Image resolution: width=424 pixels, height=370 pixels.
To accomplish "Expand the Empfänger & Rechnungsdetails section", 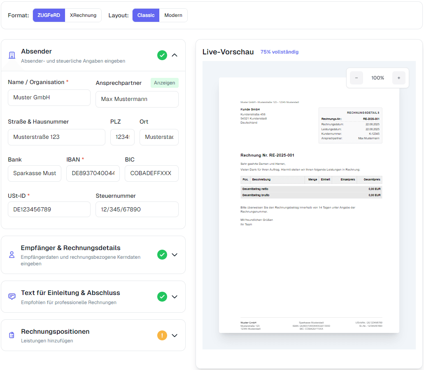I will 175,255.
